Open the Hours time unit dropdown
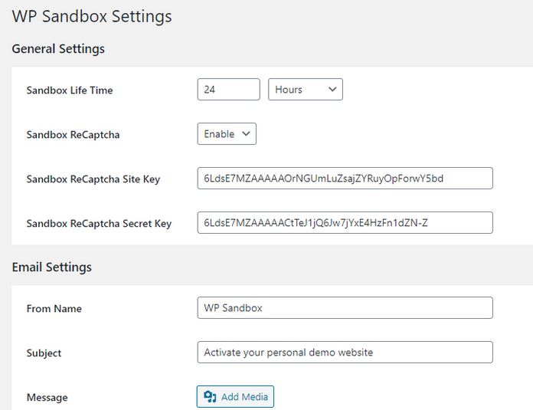This screenshot has height=410, width=533. click(x=306, y=90)
